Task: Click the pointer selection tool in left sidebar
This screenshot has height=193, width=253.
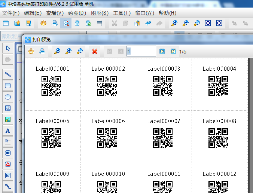Action: click(x=7, y=48)
